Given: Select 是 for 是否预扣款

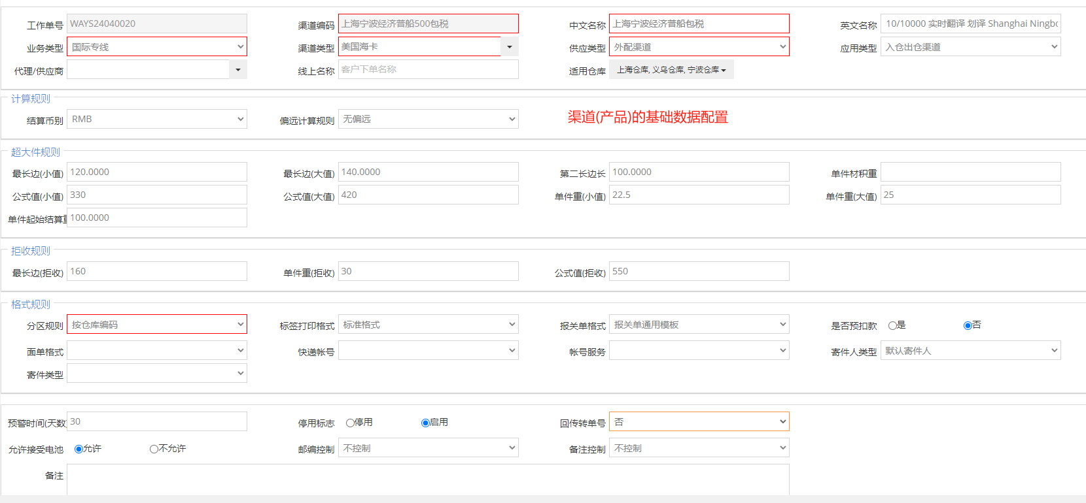Looking at the screenshot, I should tap(892, 325).
